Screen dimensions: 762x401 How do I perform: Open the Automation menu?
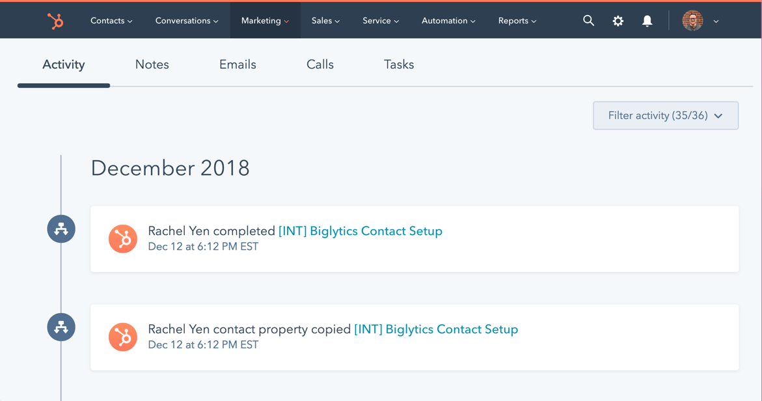click(x=448, y=21)
